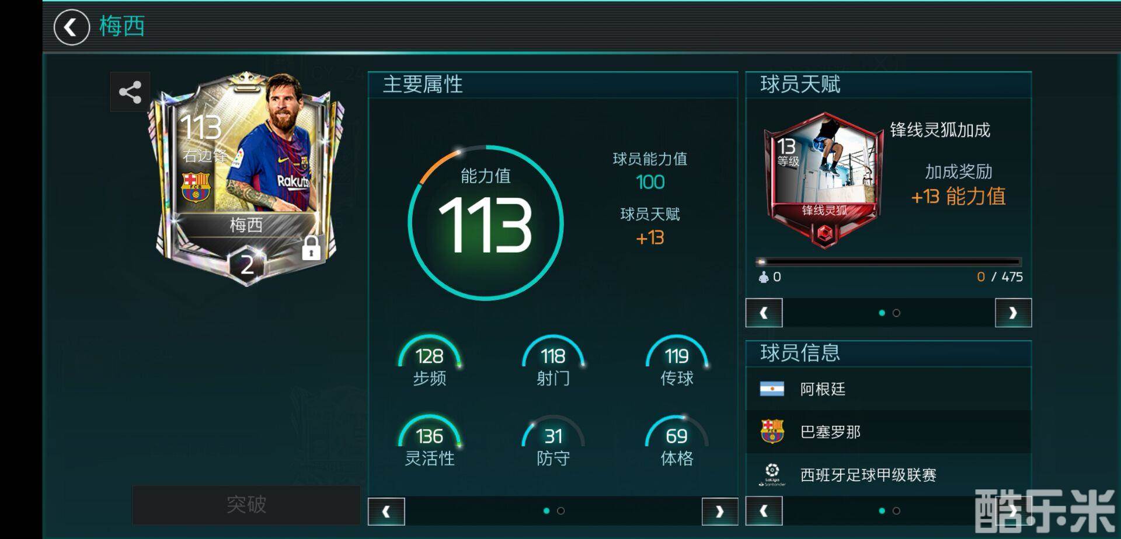This screenshot has width=1121, height=539.
Task: Go to next talent with right arrow
Action: tap(1013, 313)
